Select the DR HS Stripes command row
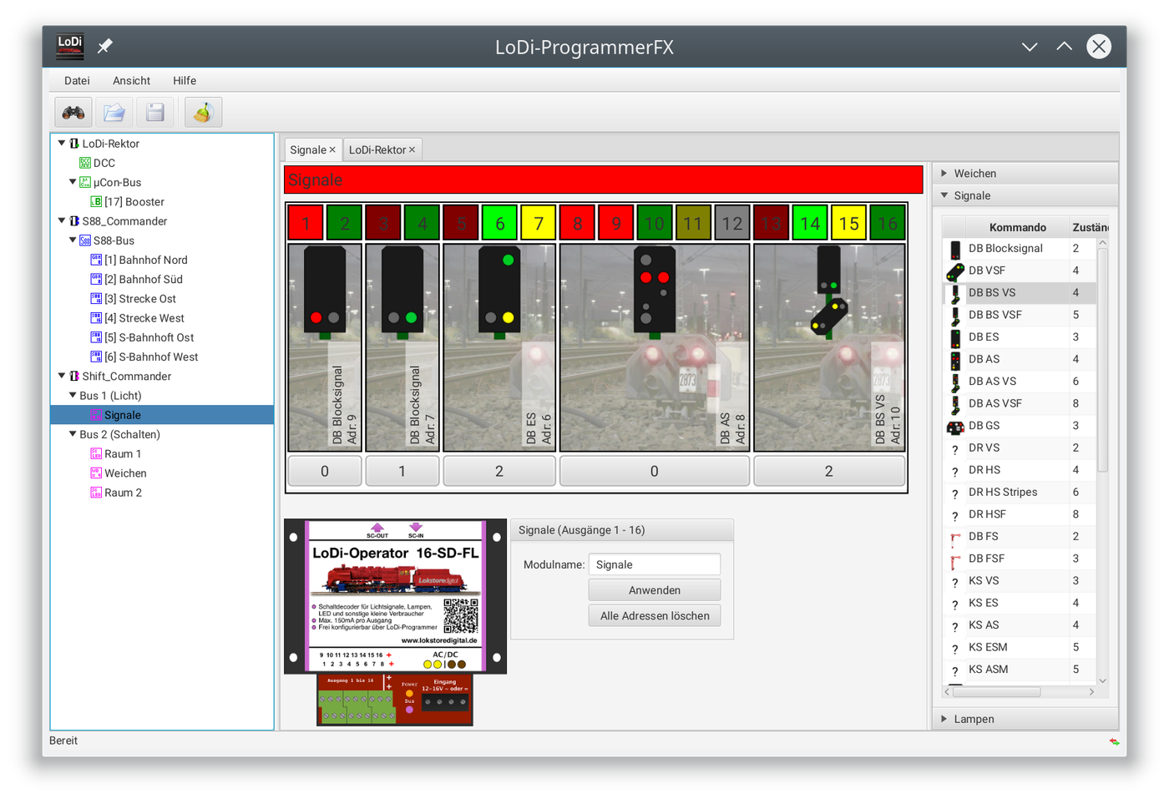 coord(1020,493)
